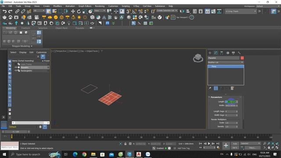Toggle visibility eye of Rectangle001
Viewport: 281px width, 158px height.
pos(16,71)
